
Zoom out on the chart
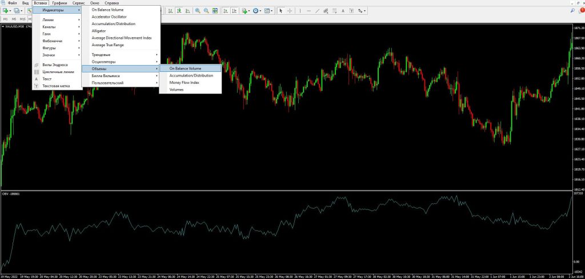[206, 11]
